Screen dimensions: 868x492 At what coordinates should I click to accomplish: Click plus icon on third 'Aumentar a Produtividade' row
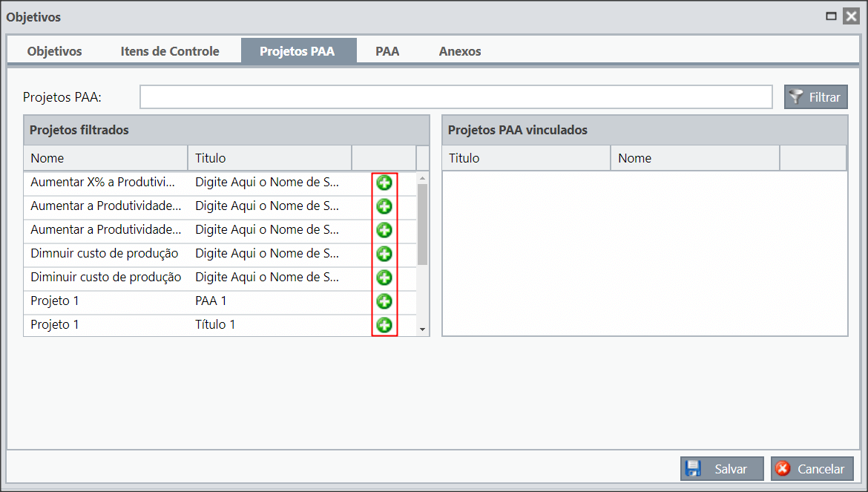(x=384, y=230)
